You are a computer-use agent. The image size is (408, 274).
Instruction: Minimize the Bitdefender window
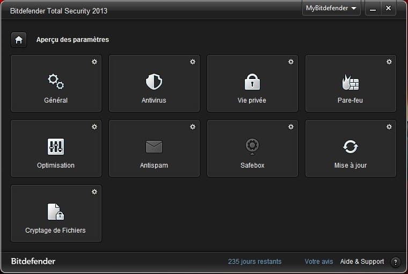point(373,9)
